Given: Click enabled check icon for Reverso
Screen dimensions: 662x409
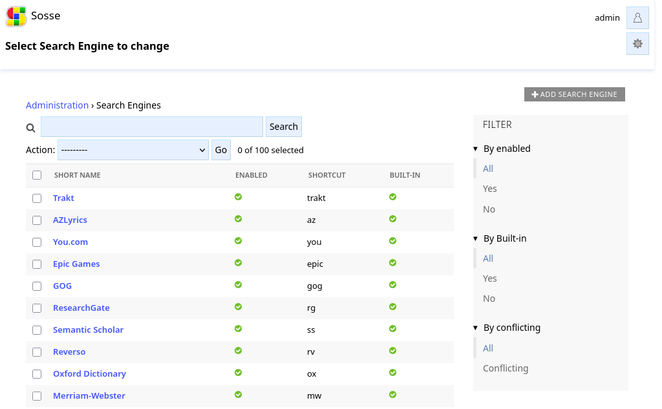Looking at the screenshot, I should click(x=238, y=350).
